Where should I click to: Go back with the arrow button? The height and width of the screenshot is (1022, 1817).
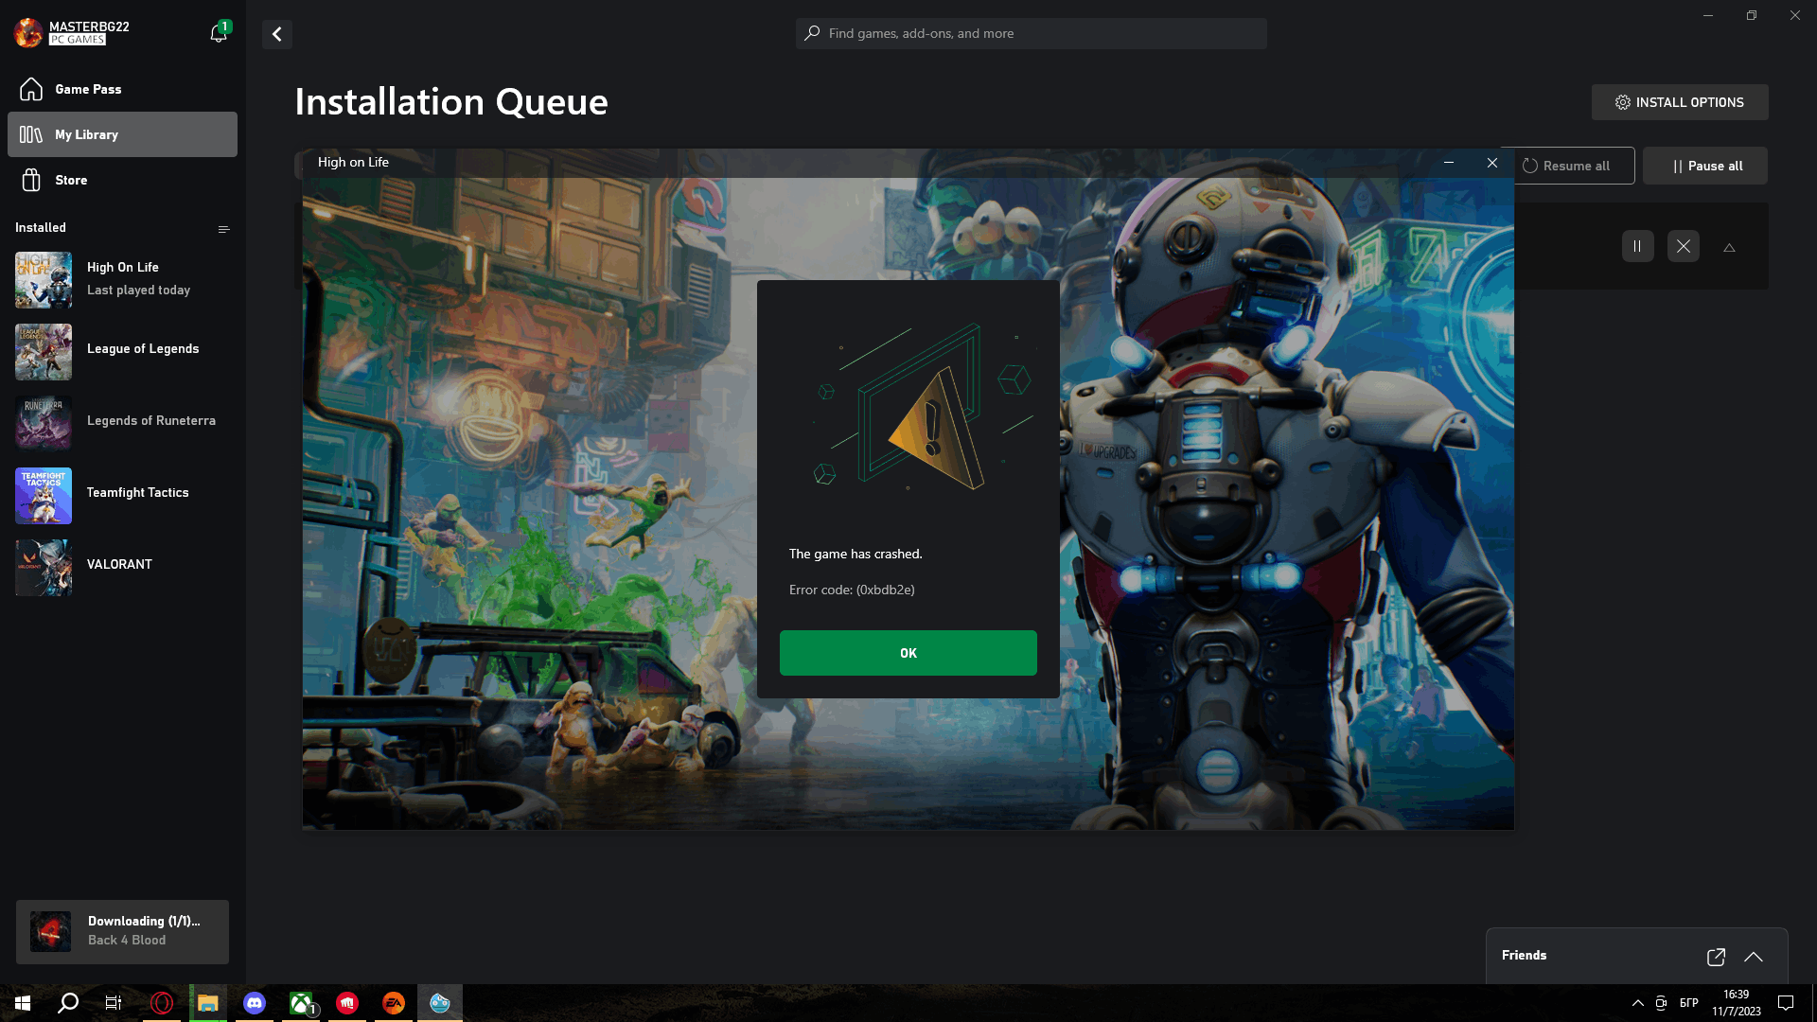point(276,34)
